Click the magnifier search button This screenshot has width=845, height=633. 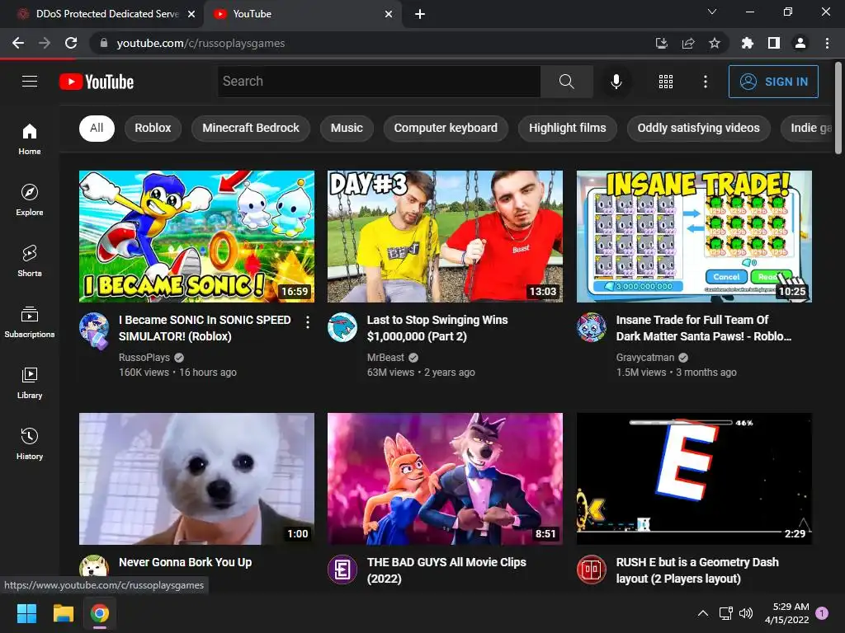click(566, 82)
